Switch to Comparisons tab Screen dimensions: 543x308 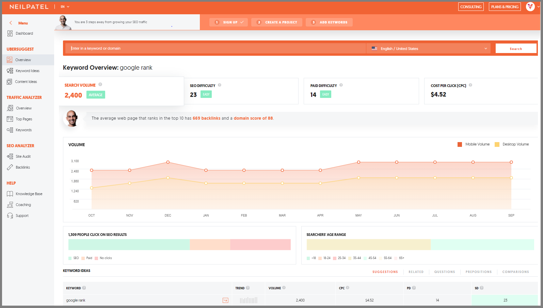coord(516,272)
